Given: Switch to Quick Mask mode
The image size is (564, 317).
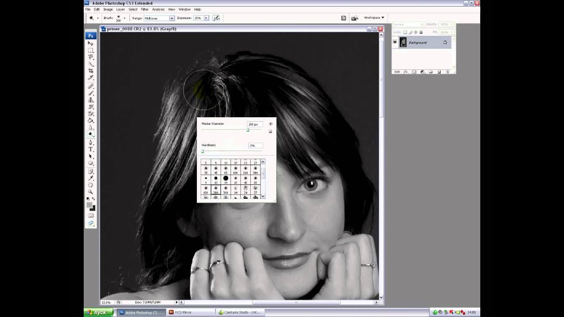Looking at the screenshot, I should 91,215.
